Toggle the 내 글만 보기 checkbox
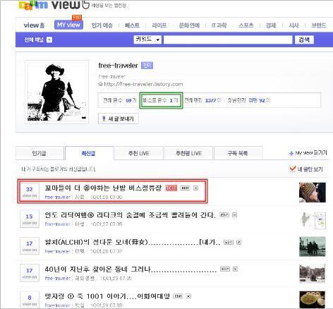The image size is (333, 309). pos(292,169)
